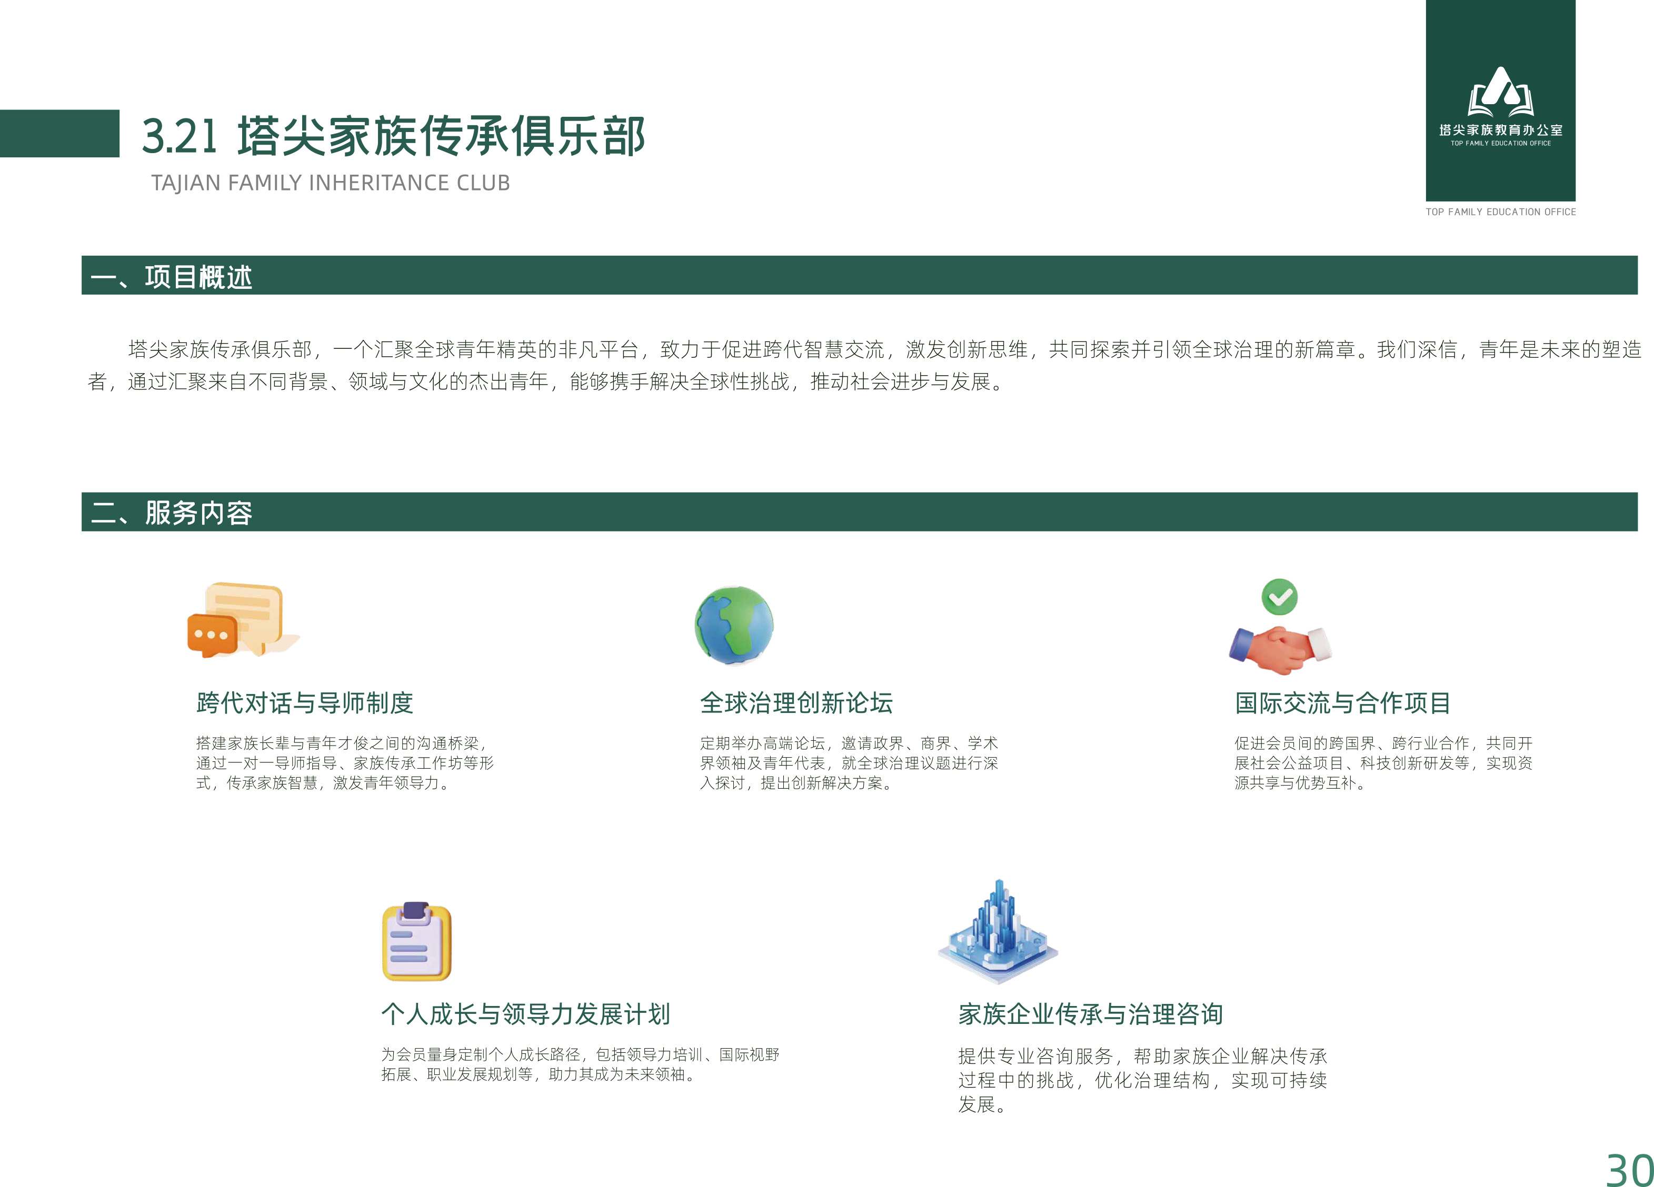
Task: Click the green and blue globe icon
Action: click(734, 626)
